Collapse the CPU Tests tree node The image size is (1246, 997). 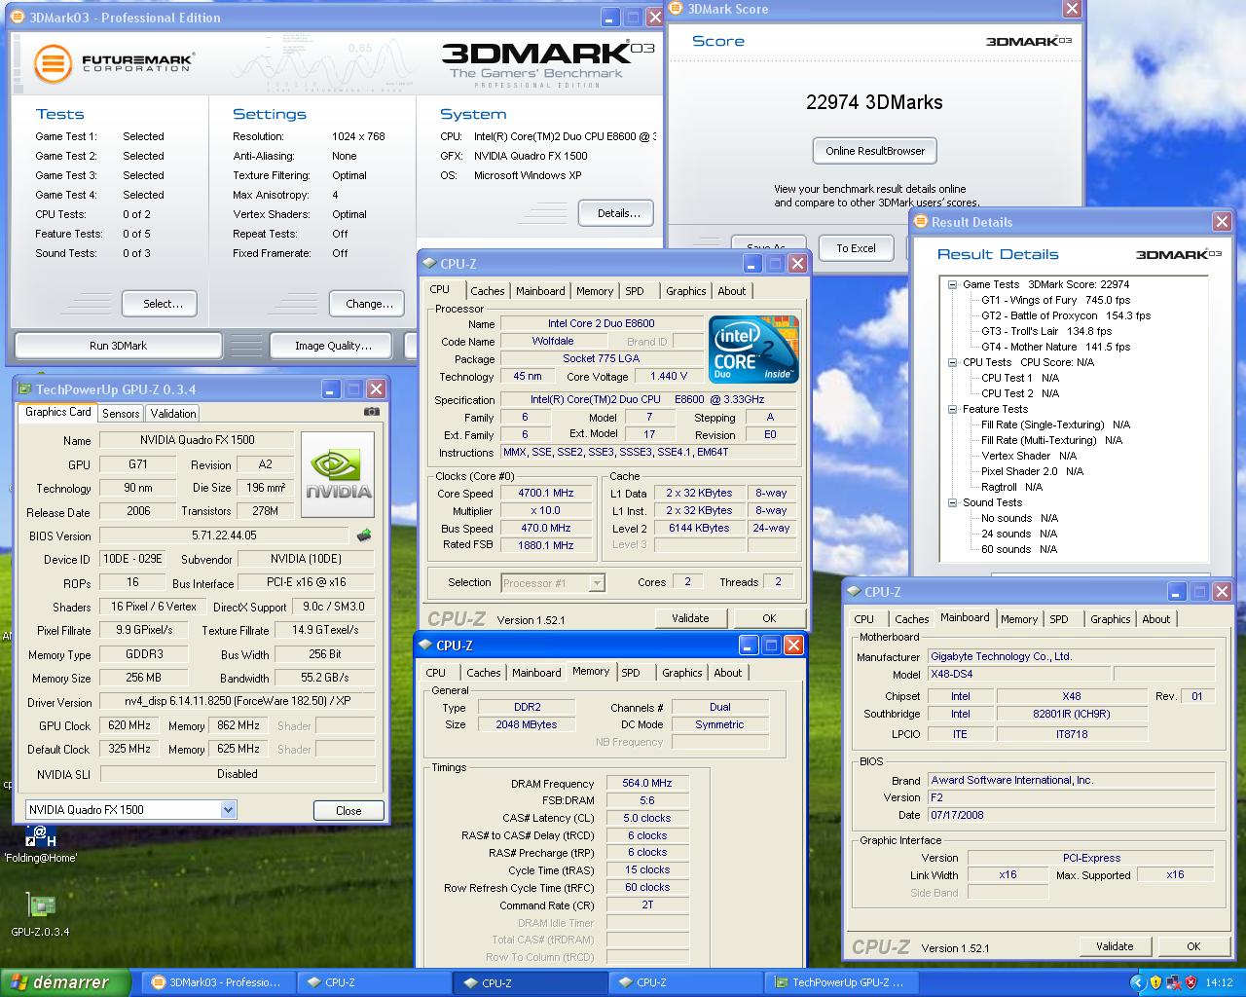pos(952,362)
